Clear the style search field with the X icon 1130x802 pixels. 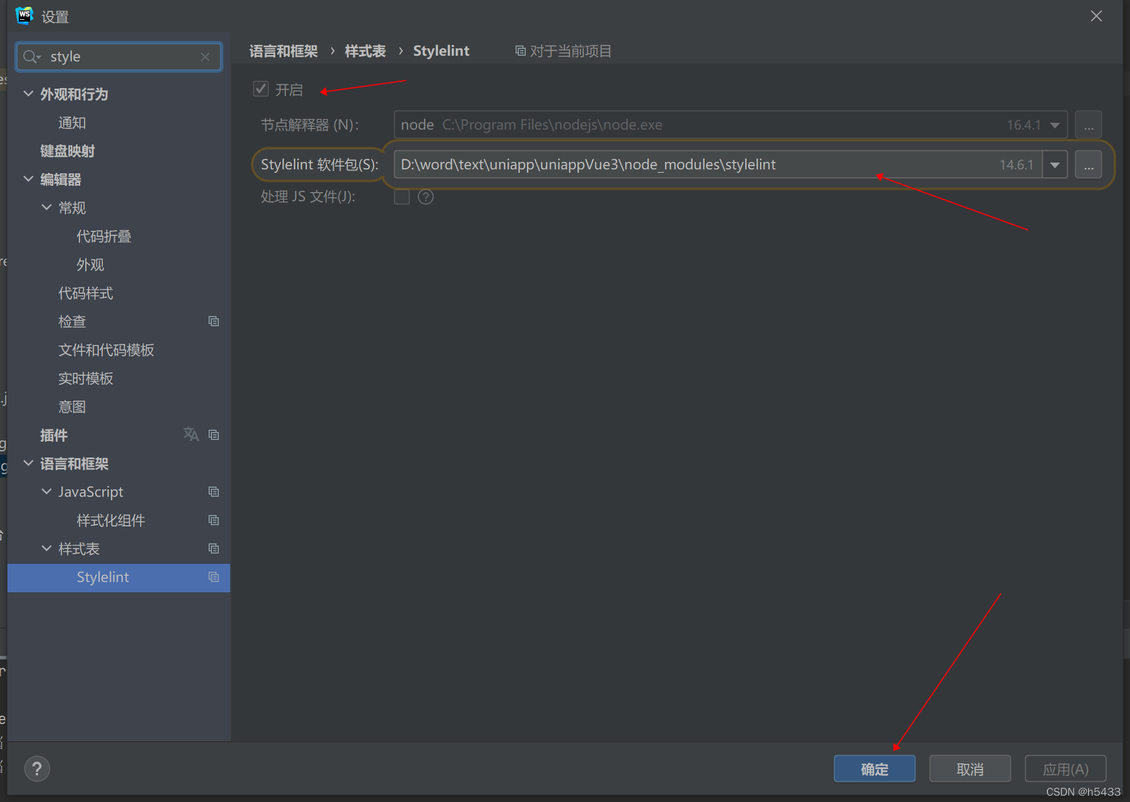point(205,57)
